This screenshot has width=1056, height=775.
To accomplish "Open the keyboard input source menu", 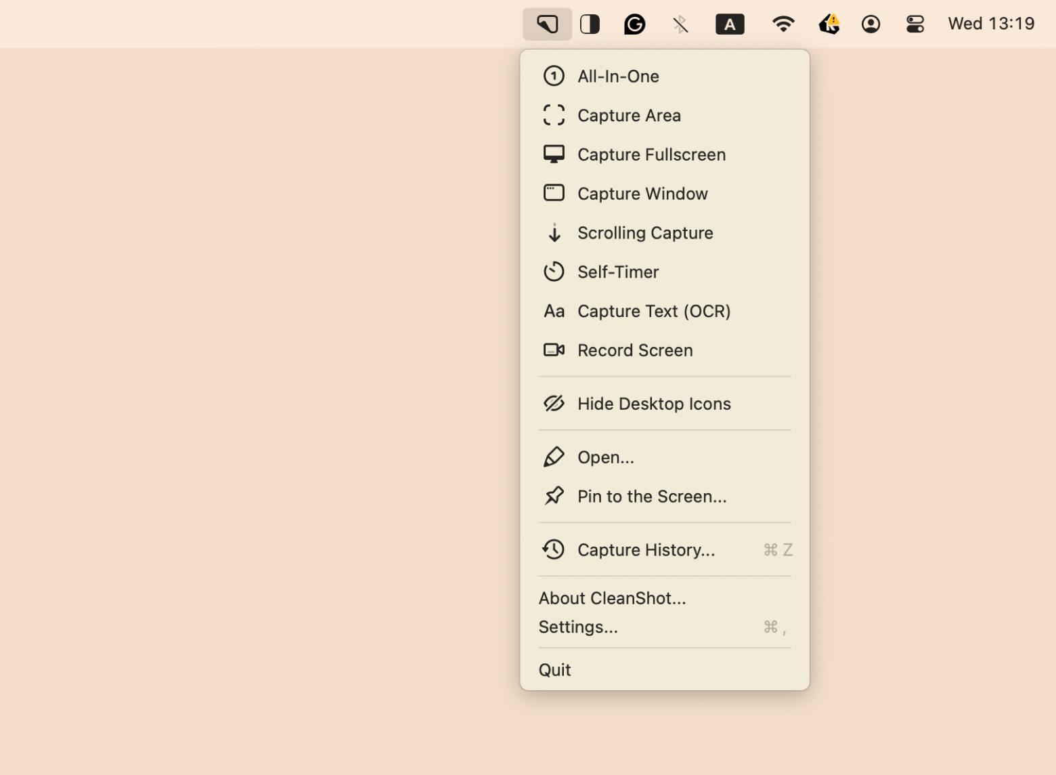I will click(730, 25).
